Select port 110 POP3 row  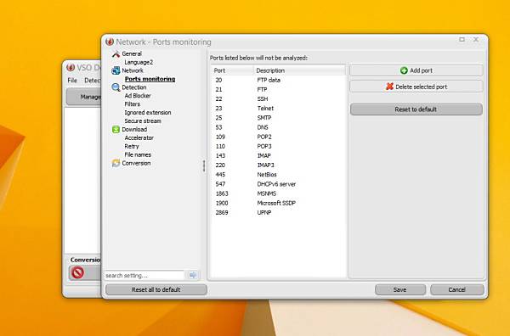(278, 147)
